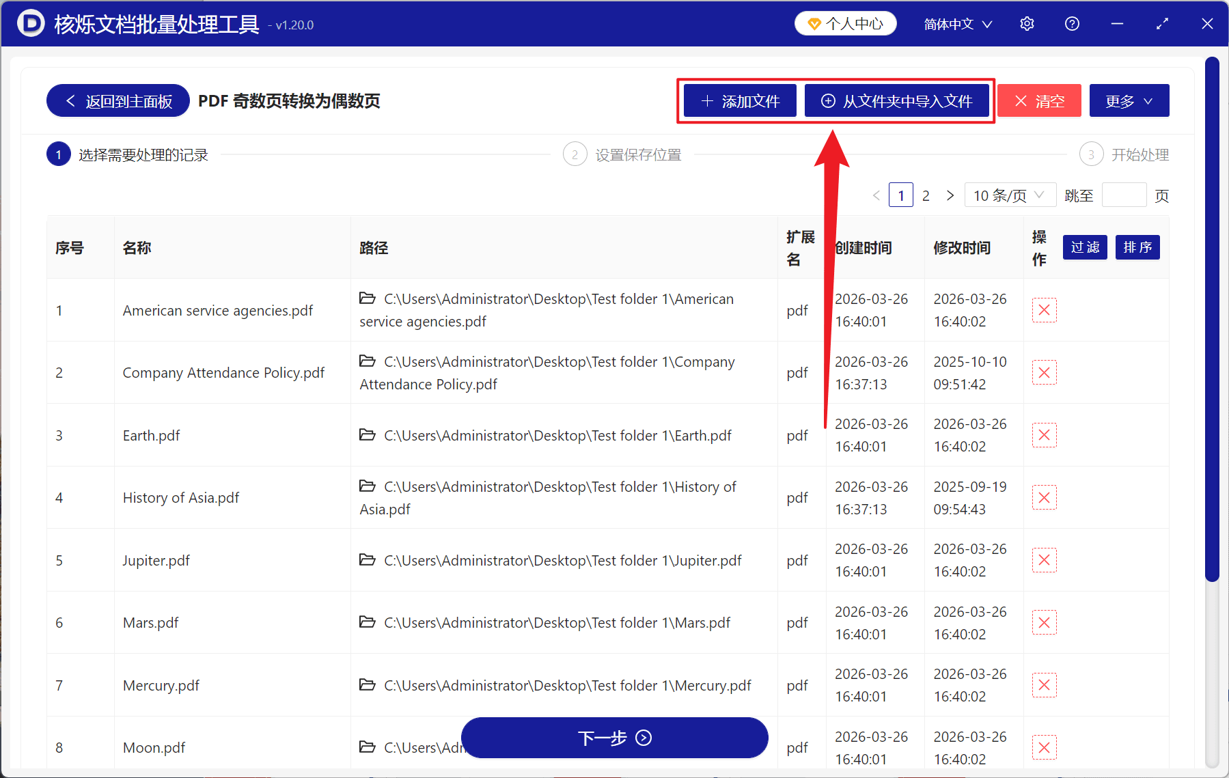The image size is (1229, 778).
Task: Open the 10 条/页 page size dropdown
Action: tap(1010, 195)
